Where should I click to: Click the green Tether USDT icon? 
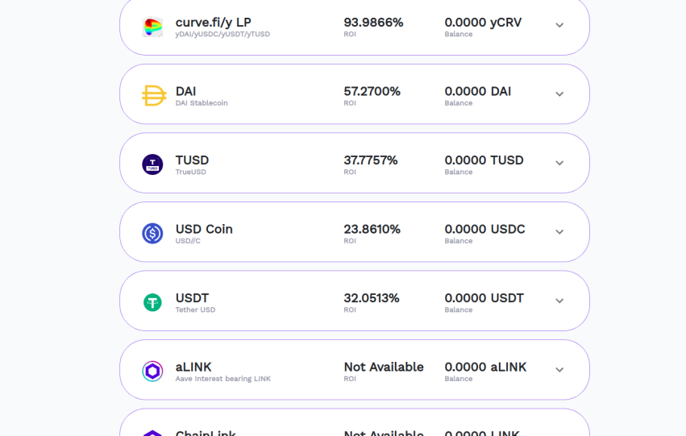(152, 302)
